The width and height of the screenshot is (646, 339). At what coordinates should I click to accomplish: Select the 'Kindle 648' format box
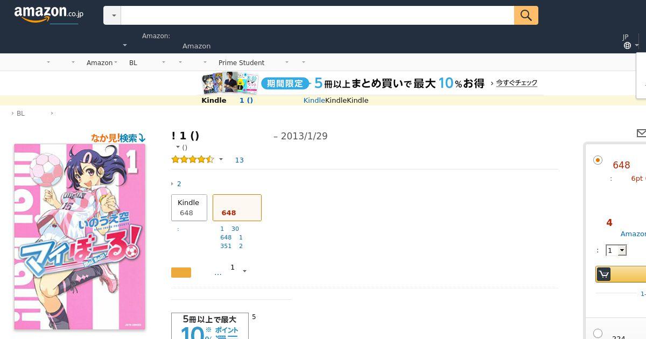tap(189, 208)
